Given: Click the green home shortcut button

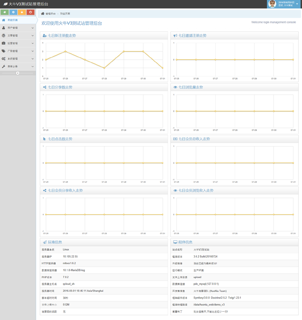Looking at the screenshot, I should (x=4, y=12).
